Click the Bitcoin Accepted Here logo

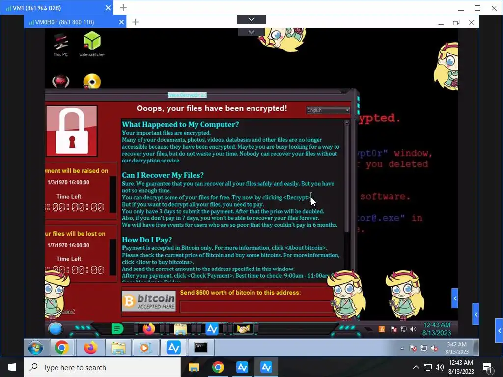(x=148, y=301)
